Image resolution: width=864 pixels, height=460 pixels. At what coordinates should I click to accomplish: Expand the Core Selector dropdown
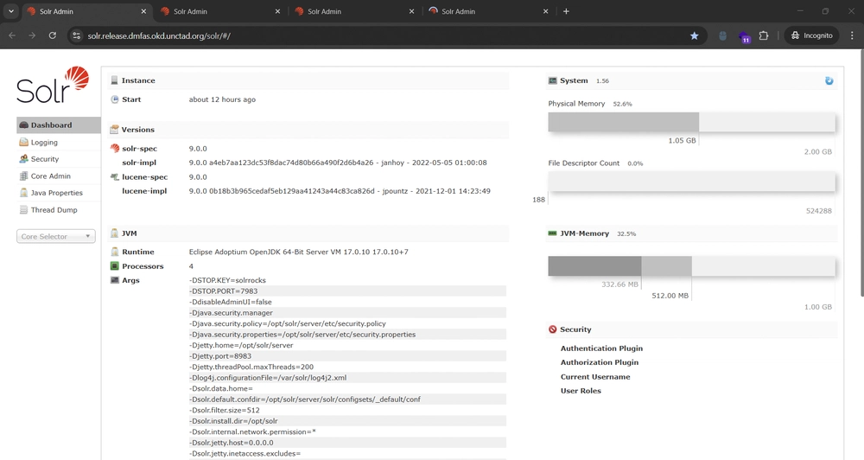[x=55, y=237]
